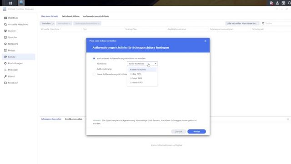Click the Virtual Machine Manager window title icon
291x164 pixels.
(5, 9)
